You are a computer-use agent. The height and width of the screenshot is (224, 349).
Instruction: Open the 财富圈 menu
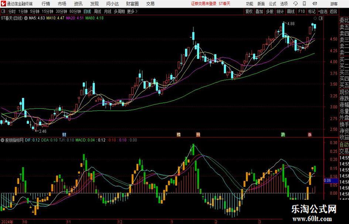pyautogui.click(x=132, y=4)
